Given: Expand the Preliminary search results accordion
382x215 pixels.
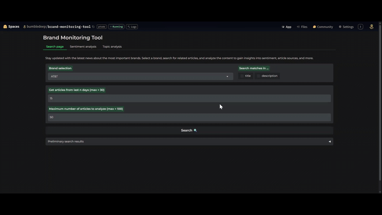Looking at the screenshot, I should (x=189, y=141).
